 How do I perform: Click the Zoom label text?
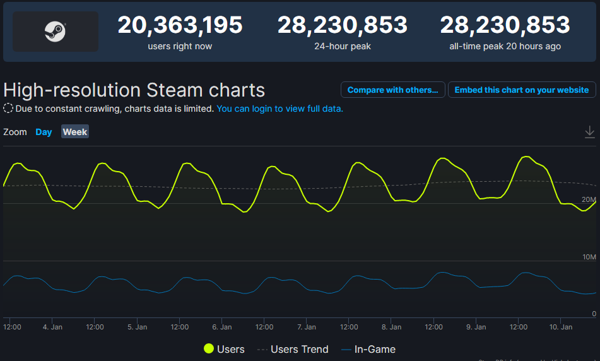click(x=15, y=132)
